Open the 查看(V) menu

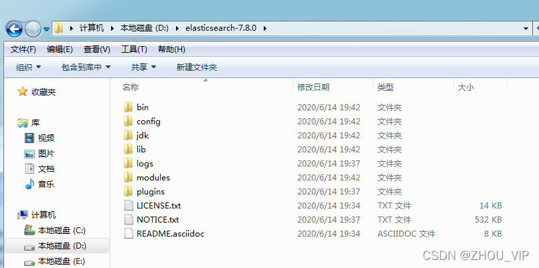pos(97,49)
